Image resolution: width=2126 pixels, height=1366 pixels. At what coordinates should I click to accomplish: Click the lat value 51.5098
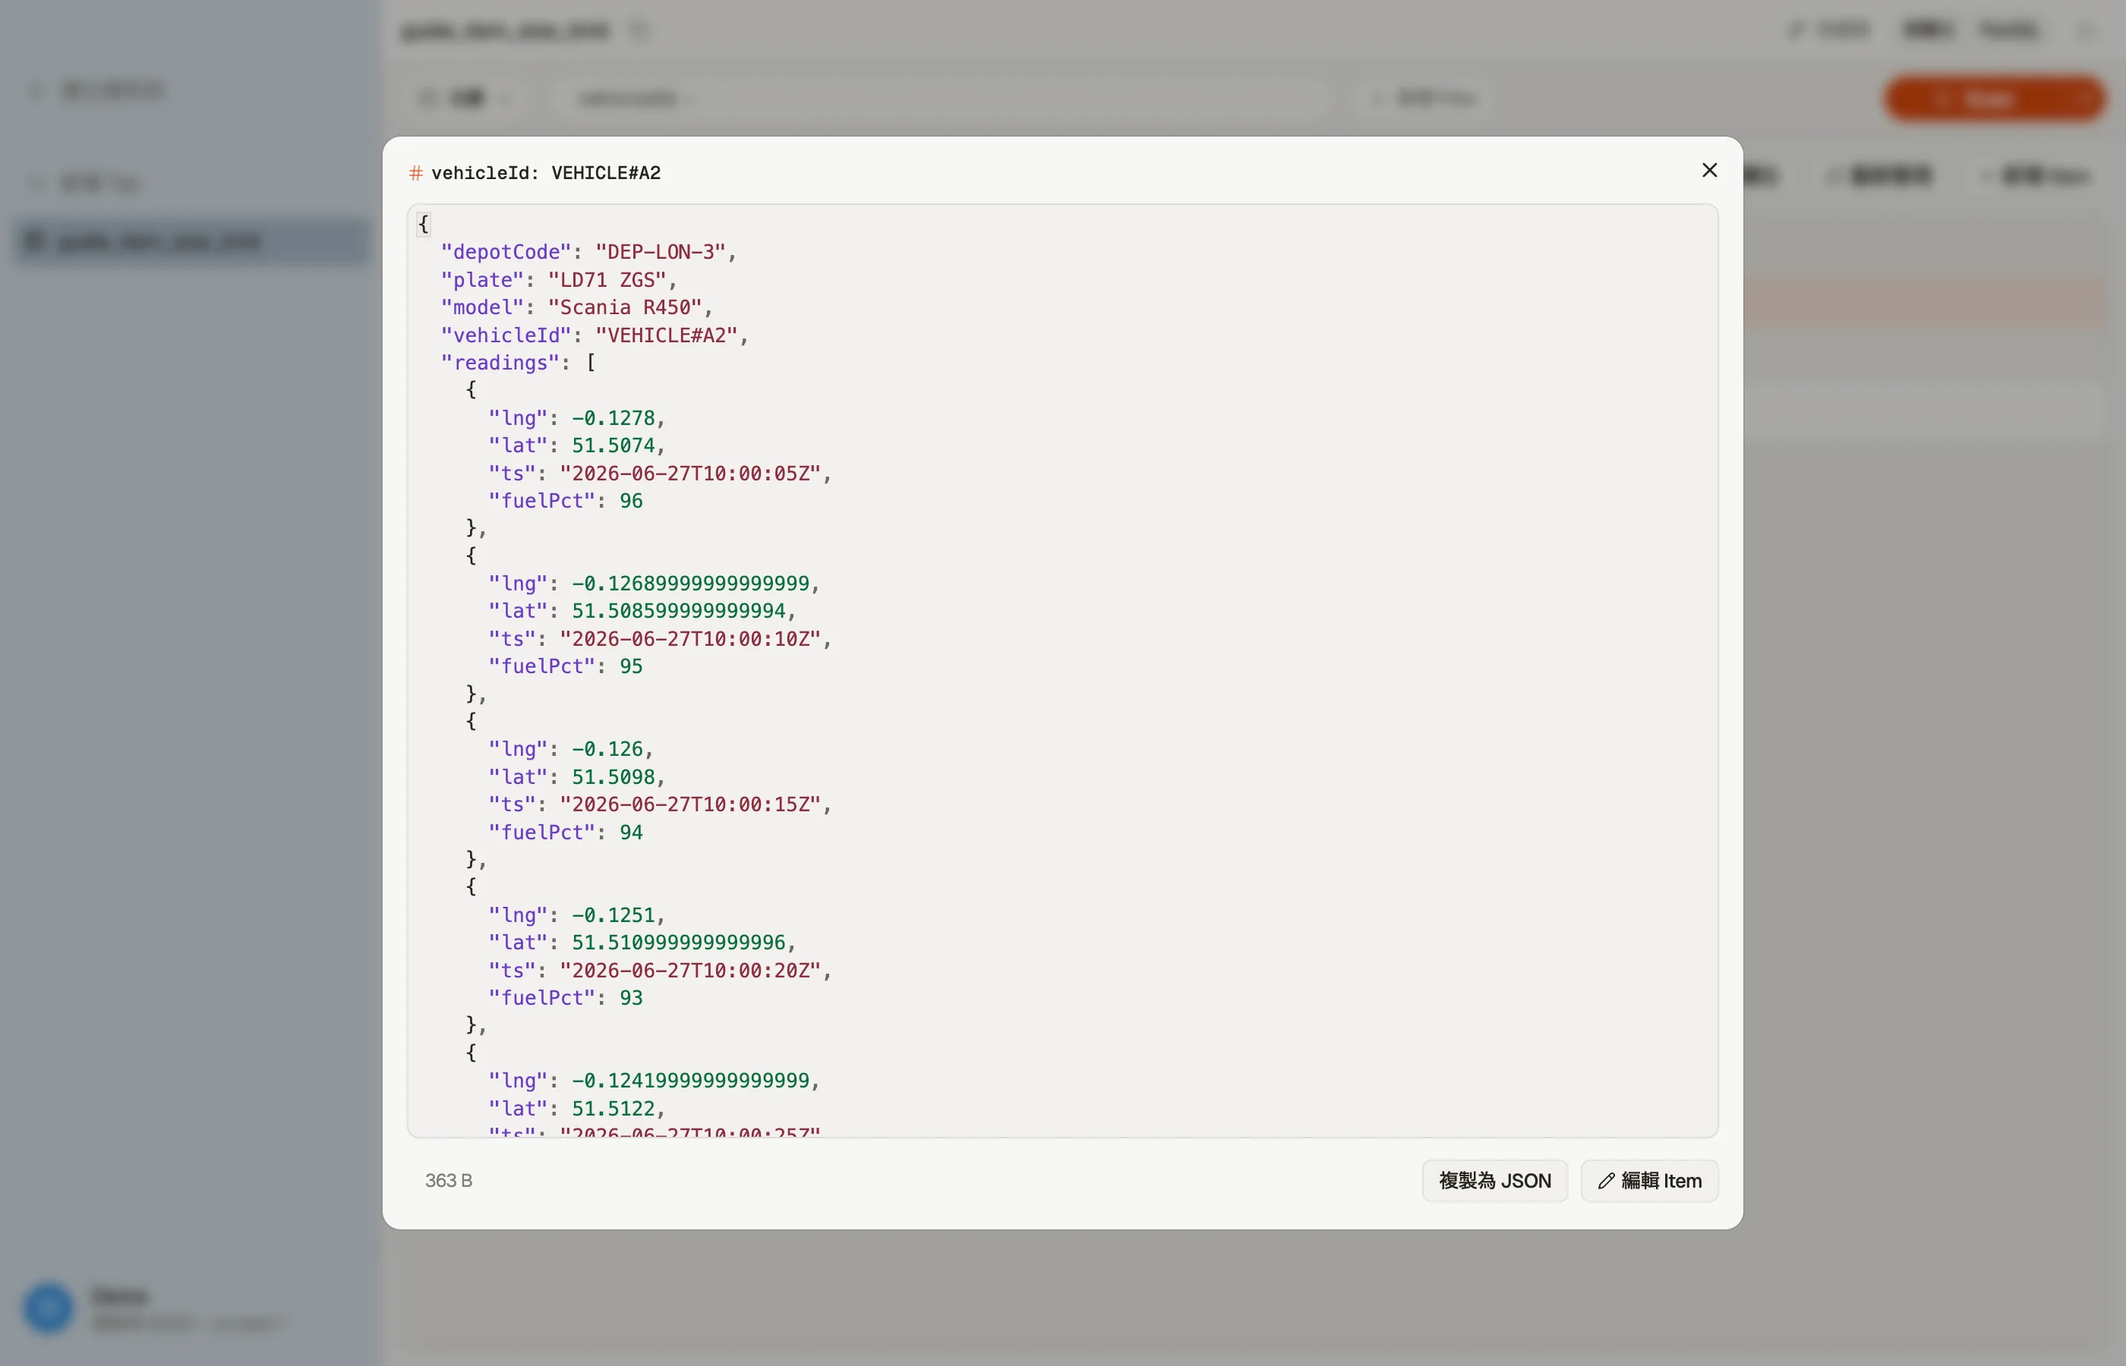click(x=614, y=777)
